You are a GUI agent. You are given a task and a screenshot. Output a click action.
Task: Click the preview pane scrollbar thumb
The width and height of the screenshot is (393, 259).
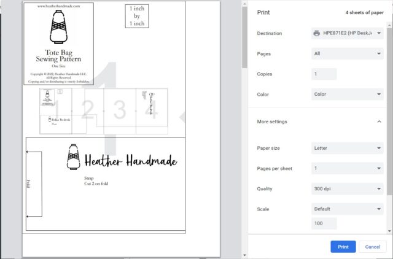[244, 37]
